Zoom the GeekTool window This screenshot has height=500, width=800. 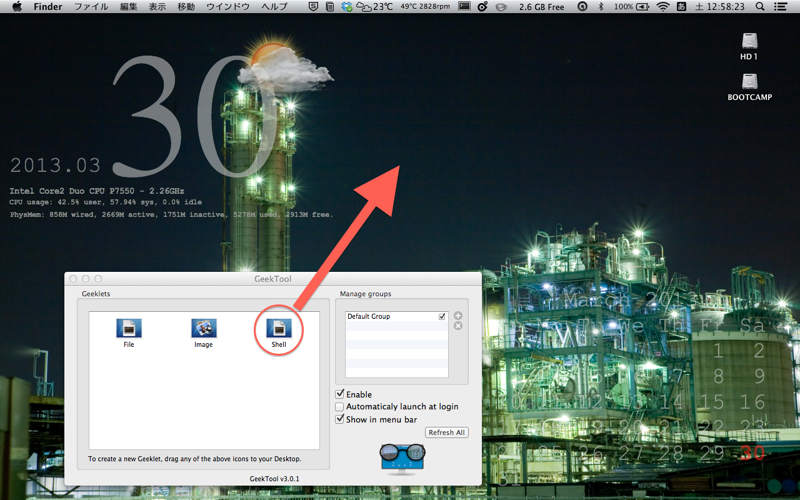coord(98,279)
